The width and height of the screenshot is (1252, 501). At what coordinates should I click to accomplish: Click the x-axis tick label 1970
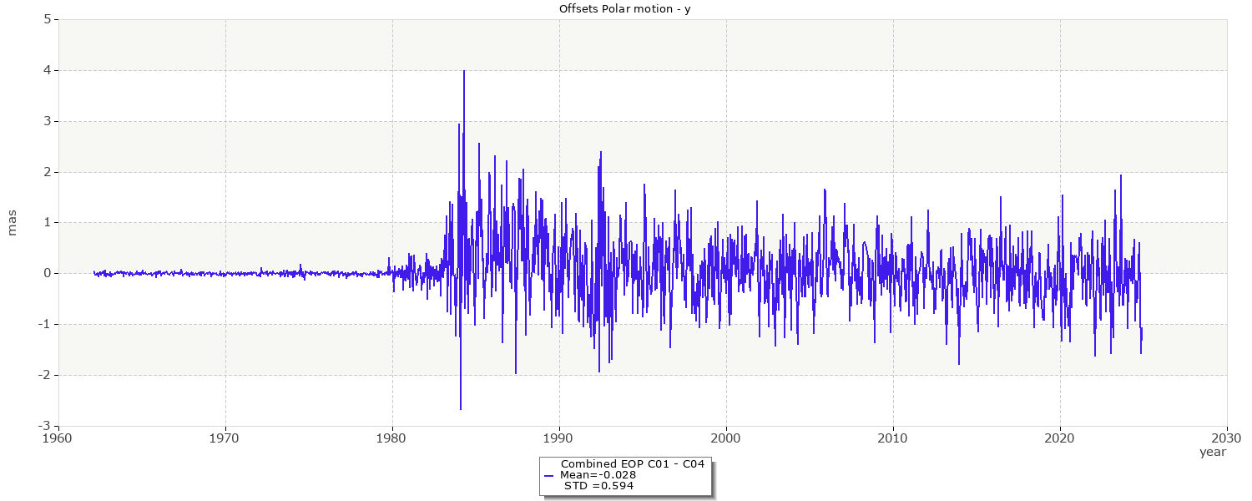(225, 437)
